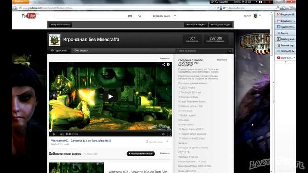Expand the account menu arrow beside avatar
The height and width of the screenshot is (173, 308).
coord(260,16)
